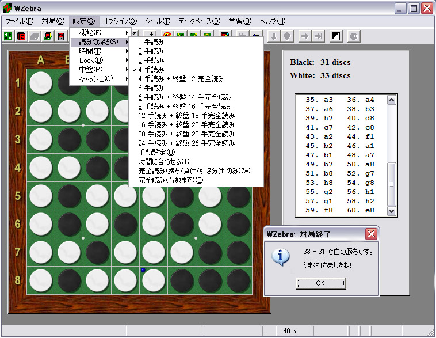
Task: Click move entry '59. f8' in list
Action: [319, 211]
